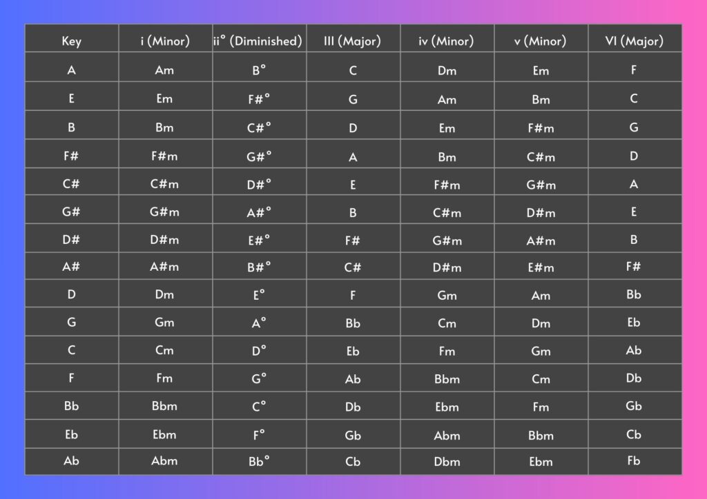Select the Dbm chord cell

[x=447, y=462]
